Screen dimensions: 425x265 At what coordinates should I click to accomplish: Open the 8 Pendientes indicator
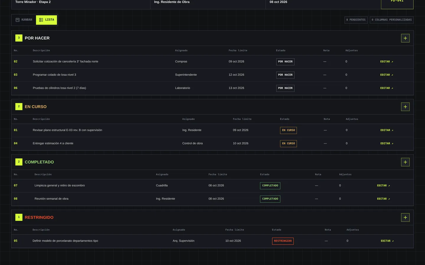coord(356,20)
